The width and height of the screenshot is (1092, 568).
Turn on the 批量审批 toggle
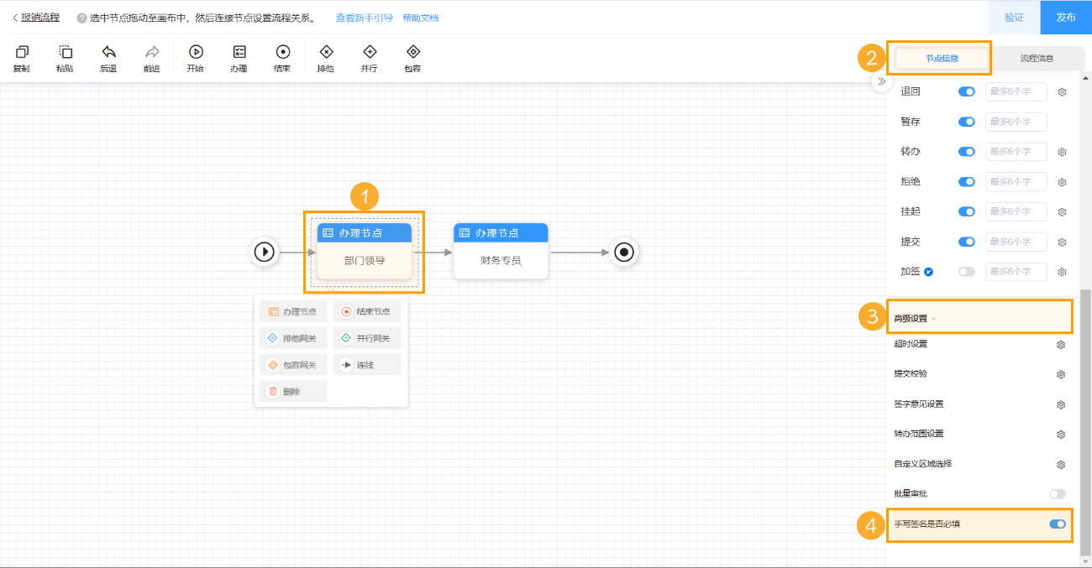click(1057, 494)
